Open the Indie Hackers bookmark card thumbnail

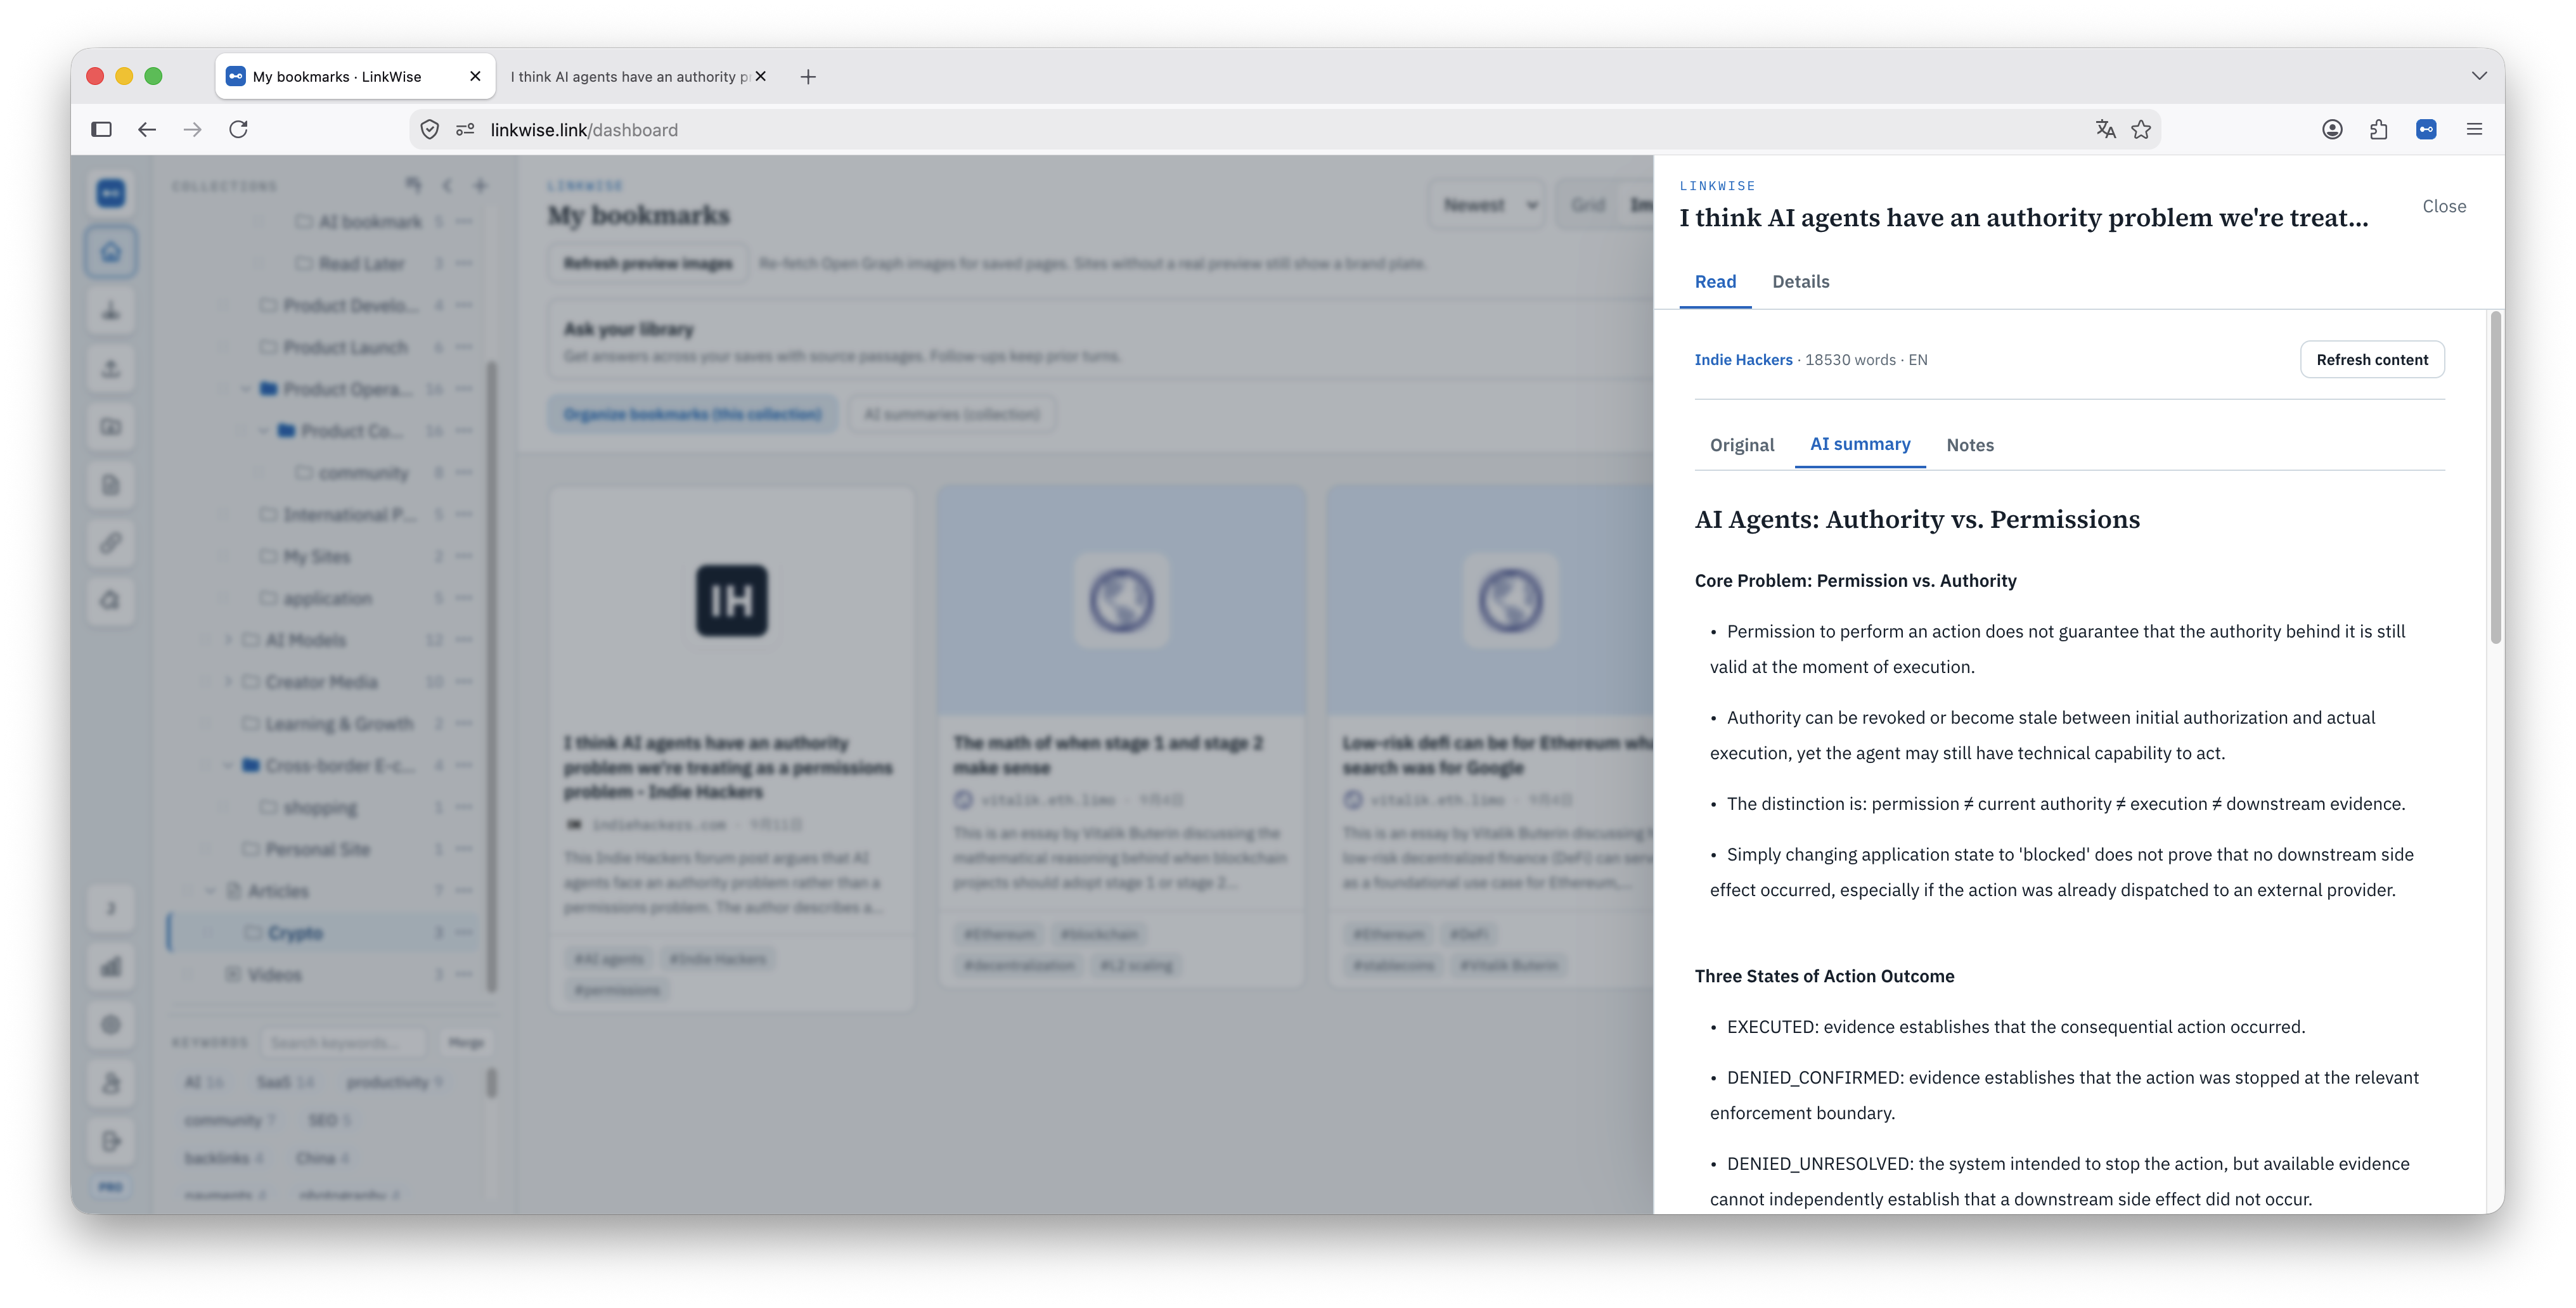731,601
